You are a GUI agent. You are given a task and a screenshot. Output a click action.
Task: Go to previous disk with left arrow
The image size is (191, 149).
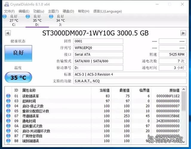pos(8,33)
